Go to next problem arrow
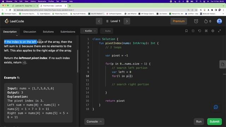This screenshot has width=226, height=127. (x=127, y=21)
